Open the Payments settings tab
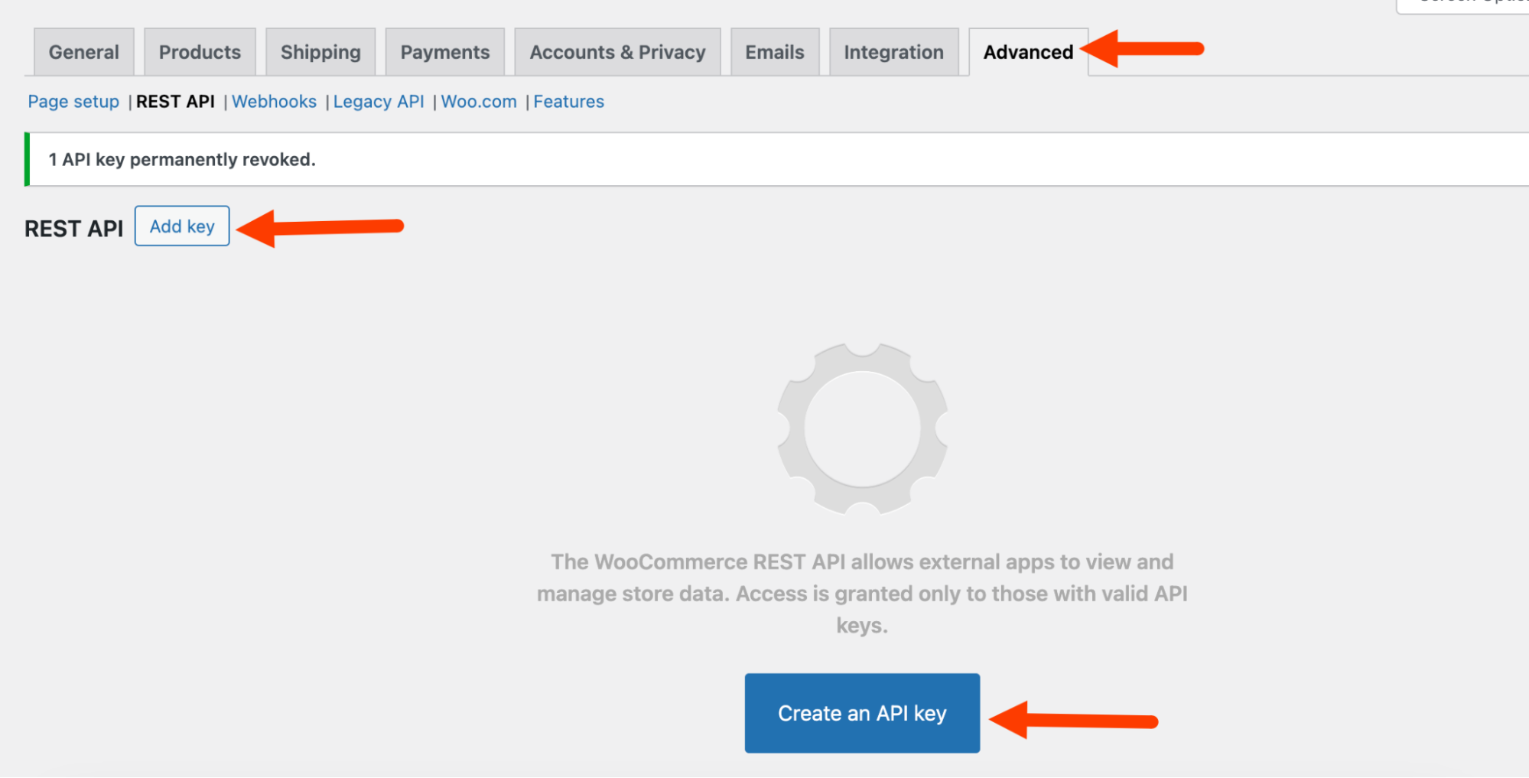 pos(444,51)
